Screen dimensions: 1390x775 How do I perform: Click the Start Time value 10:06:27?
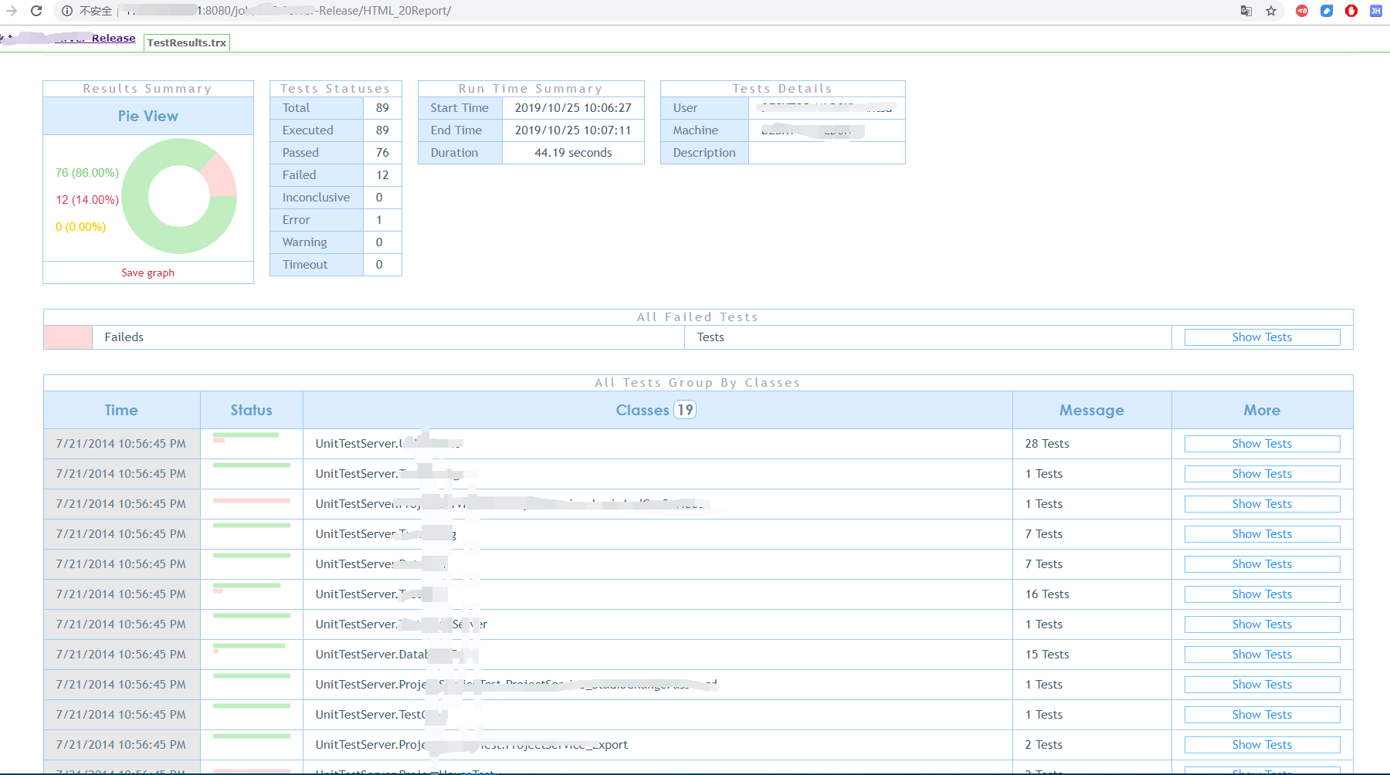573,108
